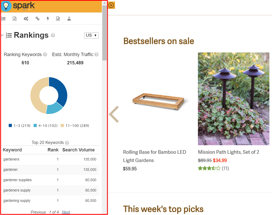The width and height of the screenshot is (272, 215).
Task: Click the Spark lightbulb logo
Action: (x=6, y=6)
